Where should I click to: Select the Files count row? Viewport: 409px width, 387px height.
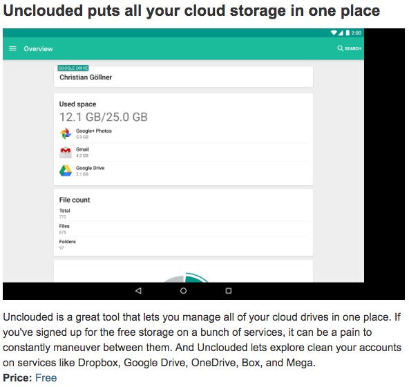pos(183,229)
